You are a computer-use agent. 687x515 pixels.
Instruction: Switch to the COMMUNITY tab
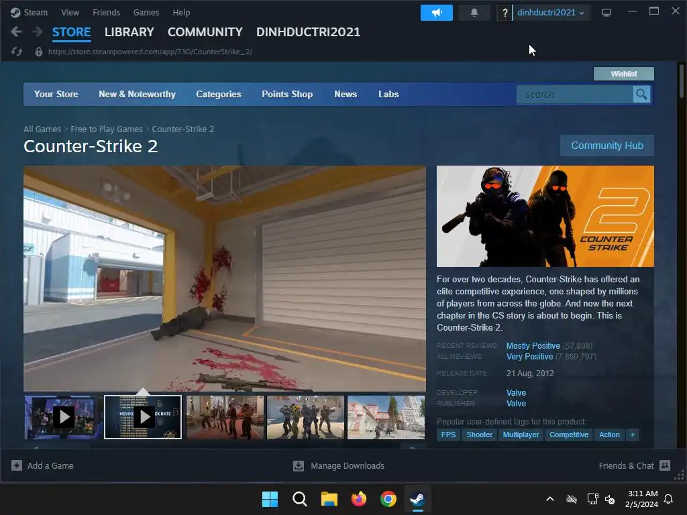205,32
